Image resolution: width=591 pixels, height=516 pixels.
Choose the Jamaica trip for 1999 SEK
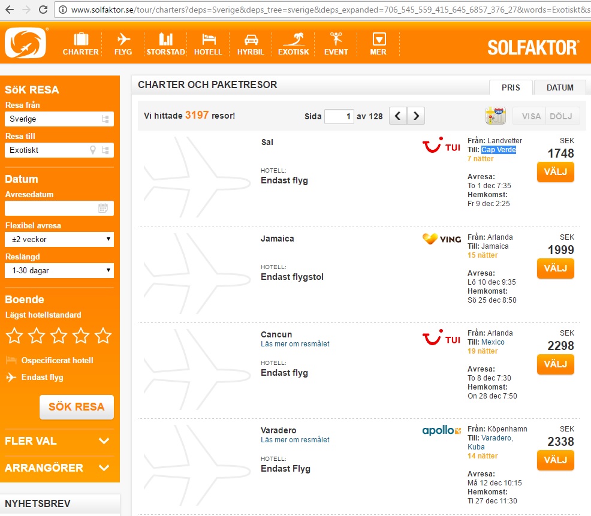[x=555, y=268]
